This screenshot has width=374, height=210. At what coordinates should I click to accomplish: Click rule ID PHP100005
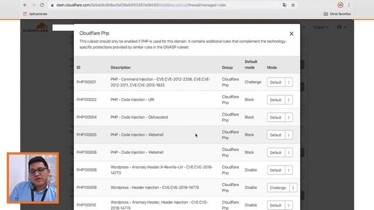(x=86, y=135)
